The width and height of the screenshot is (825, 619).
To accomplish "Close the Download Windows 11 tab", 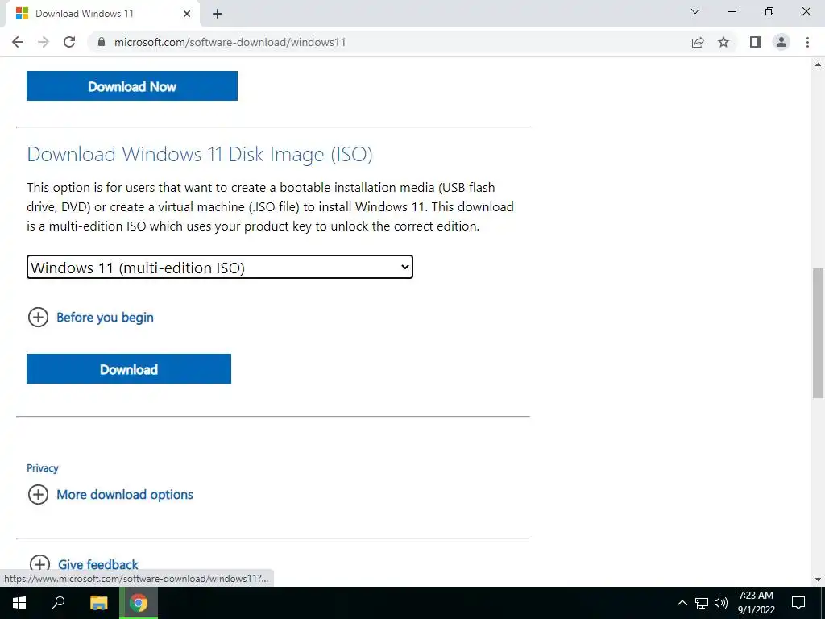I will click(x=187, y=14).
